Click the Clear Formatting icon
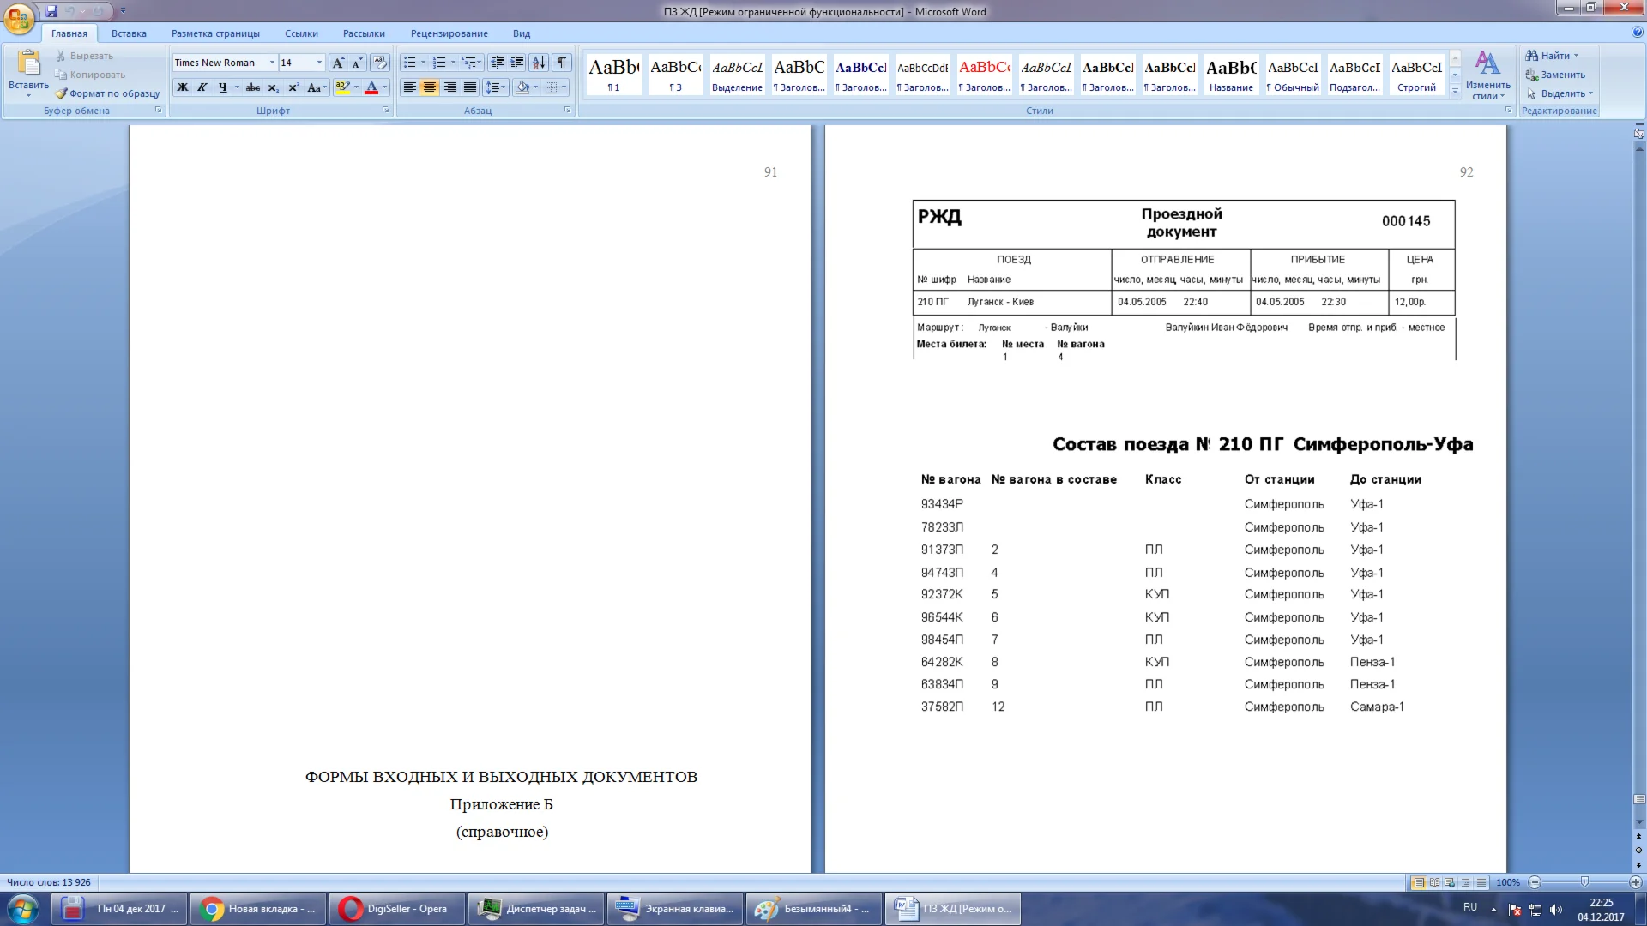The width and height of the screenshot is (1647, 926). coord(380,63)
